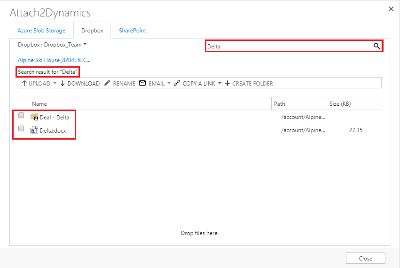400x268 pixels.
Task: Click the Close button
Action: click(366, 258)
